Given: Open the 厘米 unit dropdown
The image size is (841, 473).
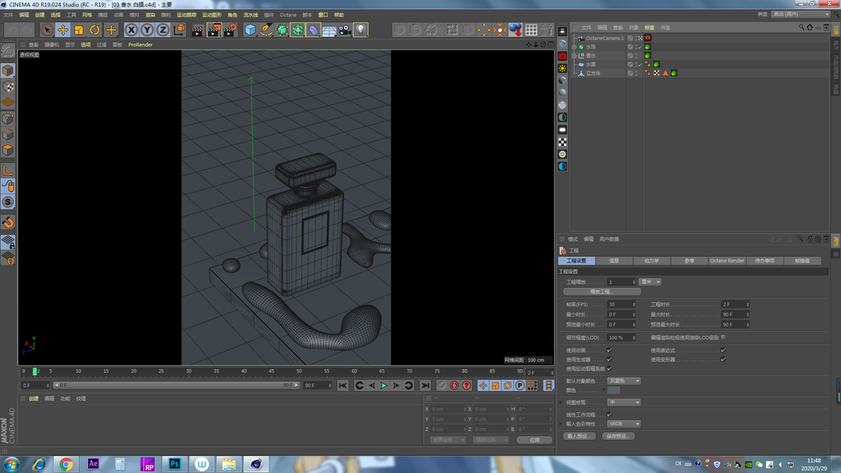Looking at the screenshot, I should [649, 281].
